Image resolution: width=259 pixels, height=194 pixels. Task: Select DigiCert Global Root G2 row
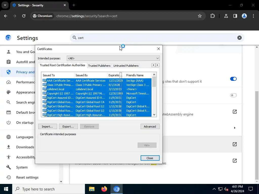click(96, 106)
